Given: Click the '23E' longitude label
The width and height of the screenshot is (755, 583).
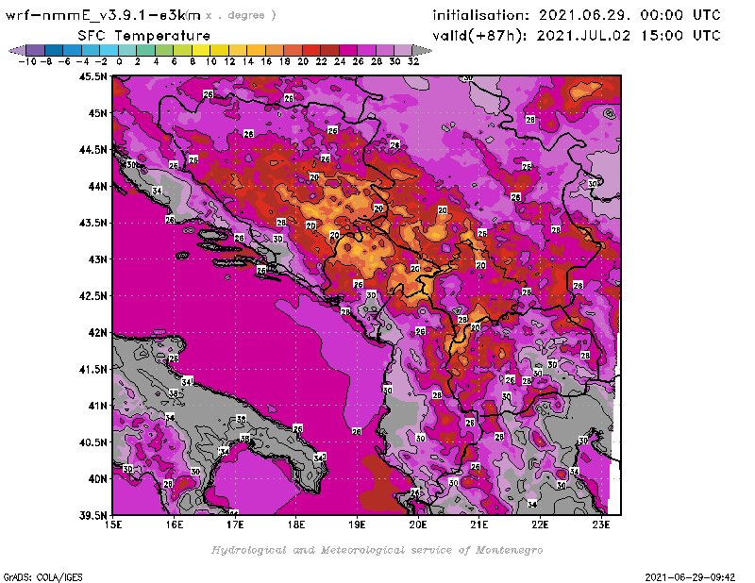Looking at the screenshot, I should point(601,525).
